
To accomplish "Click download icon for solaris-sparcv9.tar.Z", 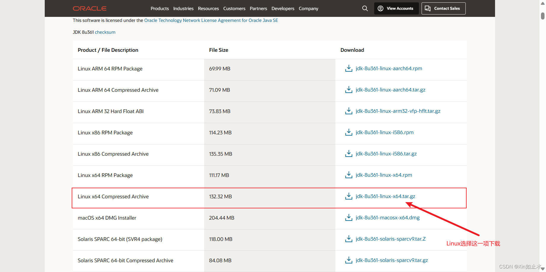I will (x=349, y=239).
